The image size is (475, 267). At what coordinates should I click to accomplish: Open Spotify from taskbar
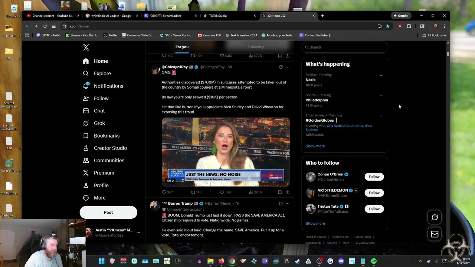[374, 261]
